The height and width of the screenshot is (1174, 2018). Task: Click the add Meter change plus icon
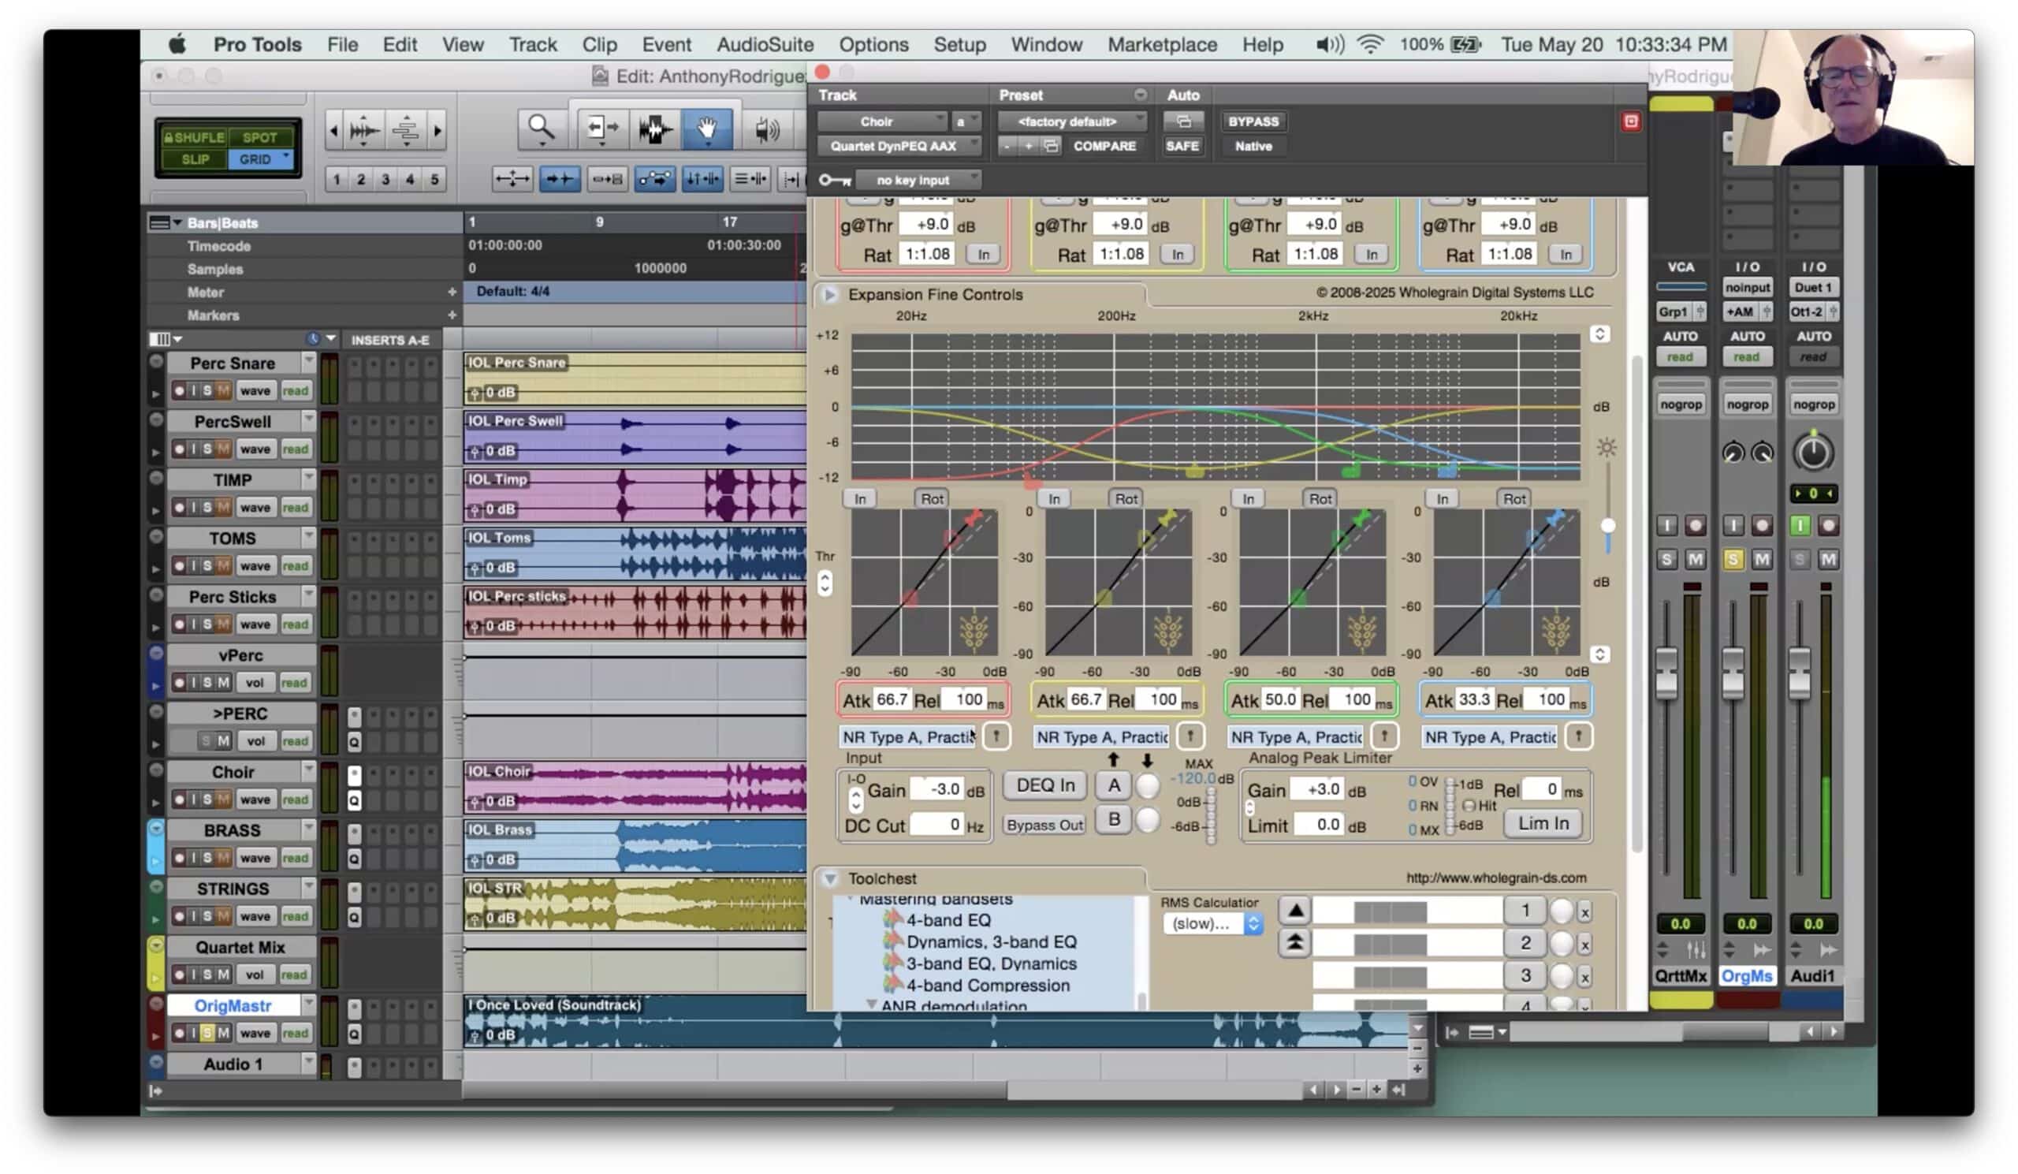pos(452,293)
